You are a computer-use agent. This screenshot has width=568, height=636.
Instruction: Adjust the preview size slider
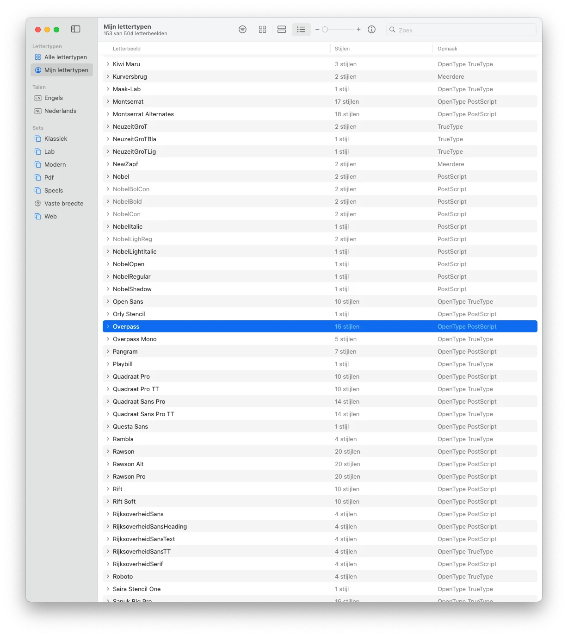coord(338,30)
